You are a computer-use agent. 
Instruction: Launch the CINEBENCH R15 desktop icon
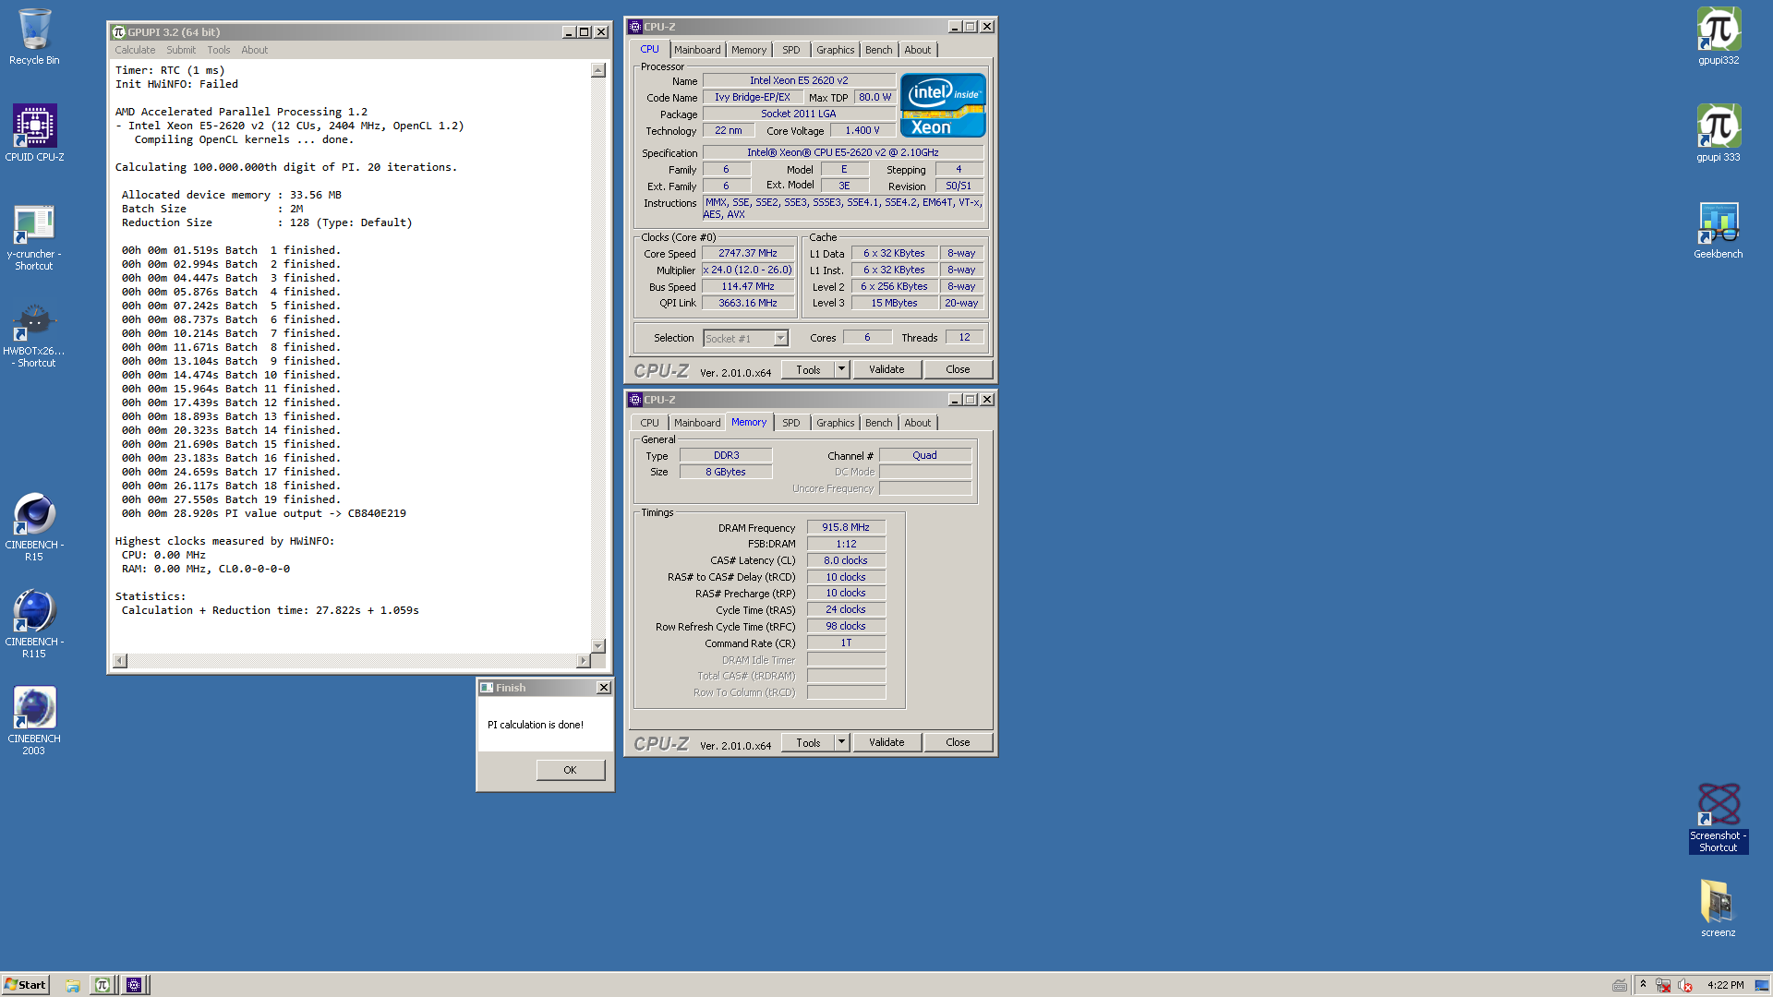34,527
